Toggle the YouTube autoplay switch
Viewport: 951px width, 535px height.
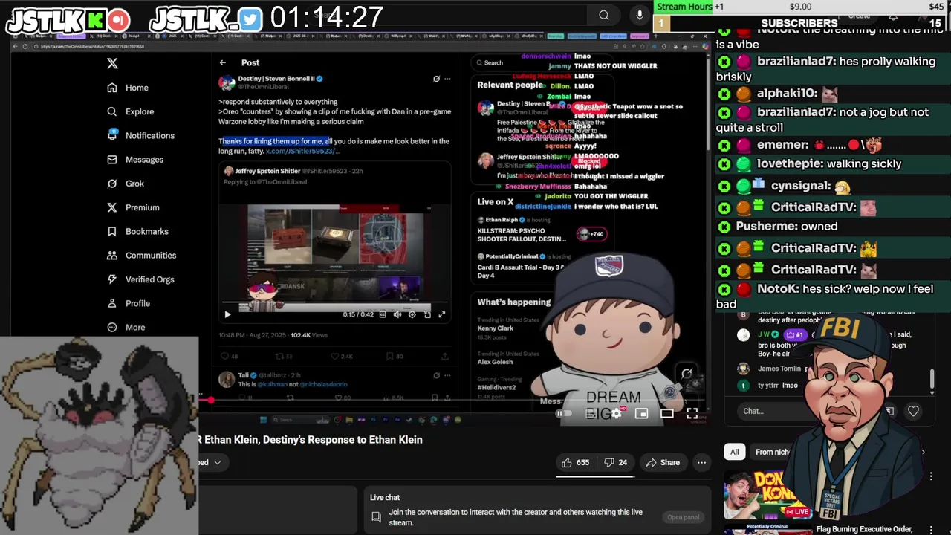(x=565, y=414)
